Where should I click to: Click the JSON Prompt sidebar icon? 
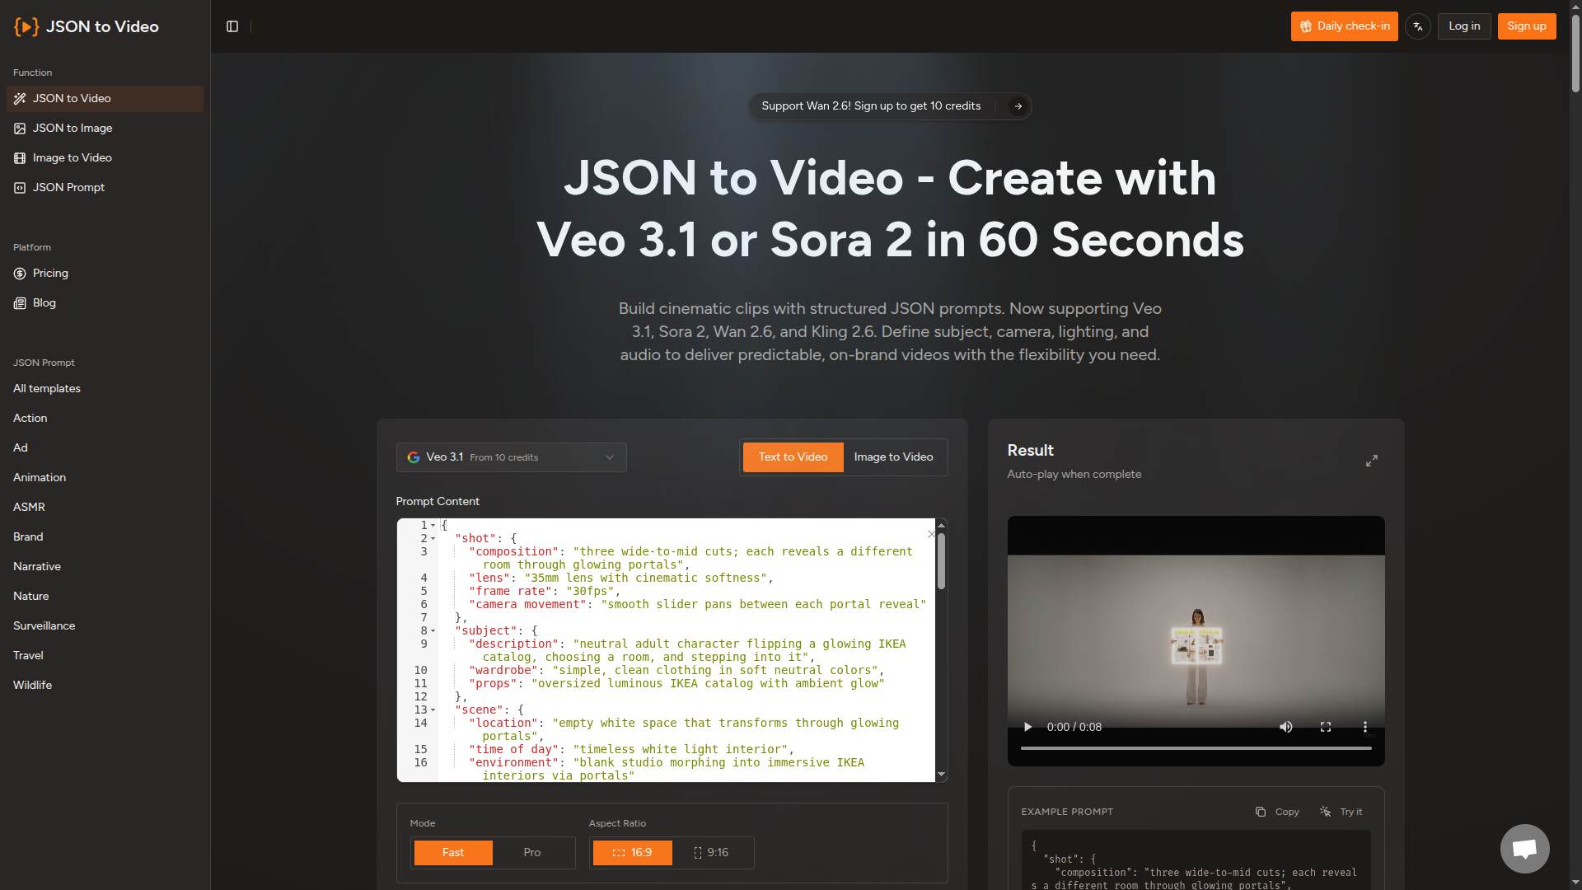[x=19, y=187]
